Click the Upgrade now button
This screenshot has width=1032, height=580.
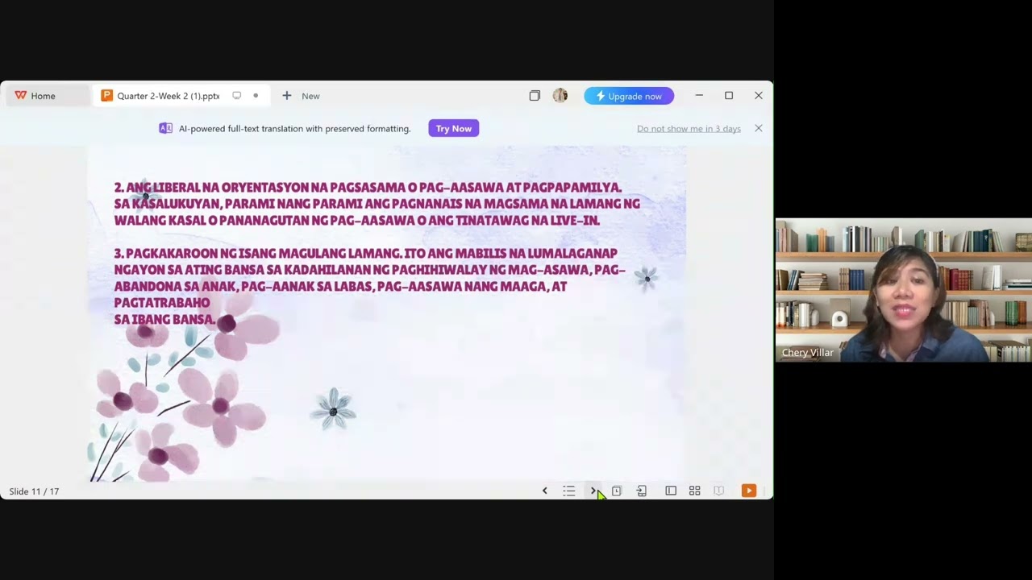click(x=629, y=96)
